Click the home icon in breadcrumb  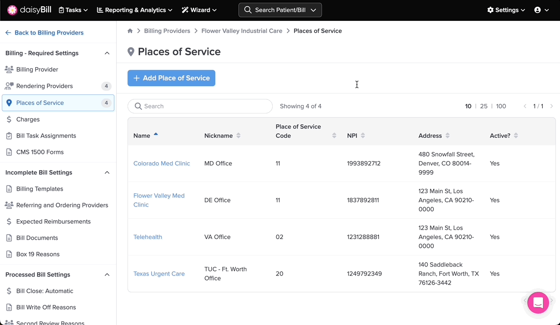pyautogui.click(x=130, y=31)
